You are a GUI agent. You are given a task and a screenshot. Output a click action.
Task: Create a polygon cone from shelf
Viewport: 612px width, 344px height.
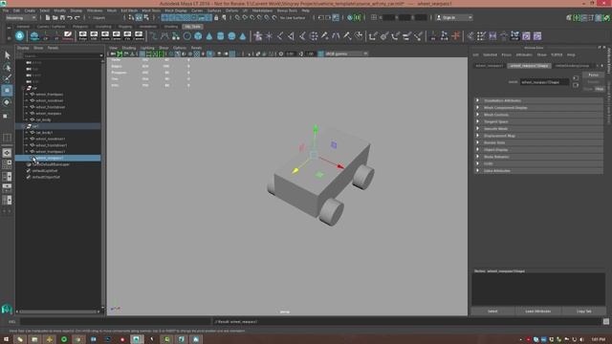[x=209, y=36]
